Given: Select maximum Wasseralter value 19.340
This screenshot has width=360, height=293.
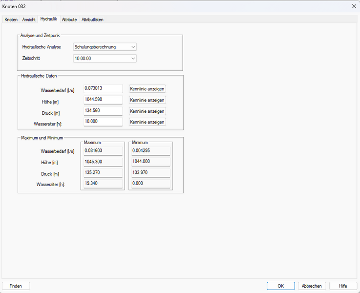Looking at the screenshot, I should tap(103, 184).
